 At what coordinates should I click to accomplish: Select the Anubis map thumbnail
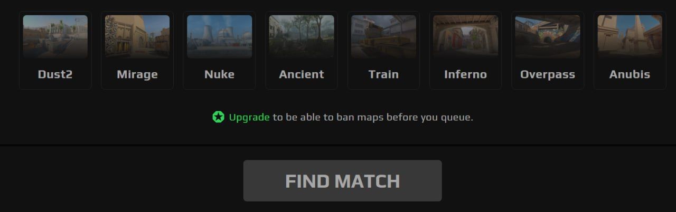630,36
